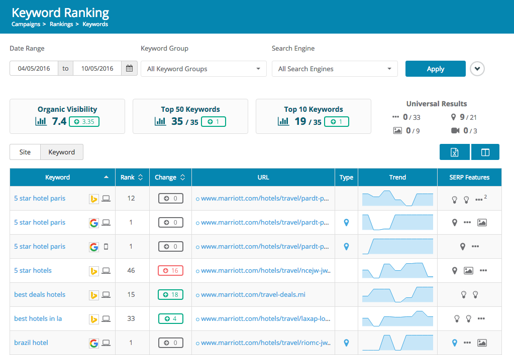Image resolution: width=514 pixels, height=355 pixels.
Task: Go to Campaigns in the breadcrumb
Action: click(27, 24)
